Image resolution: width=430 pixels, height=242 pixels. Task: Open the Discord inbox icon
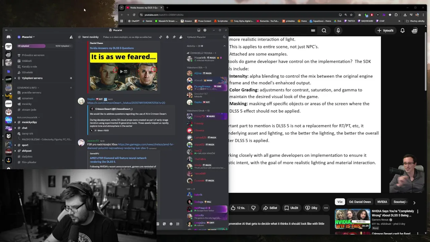pos(199,30)
